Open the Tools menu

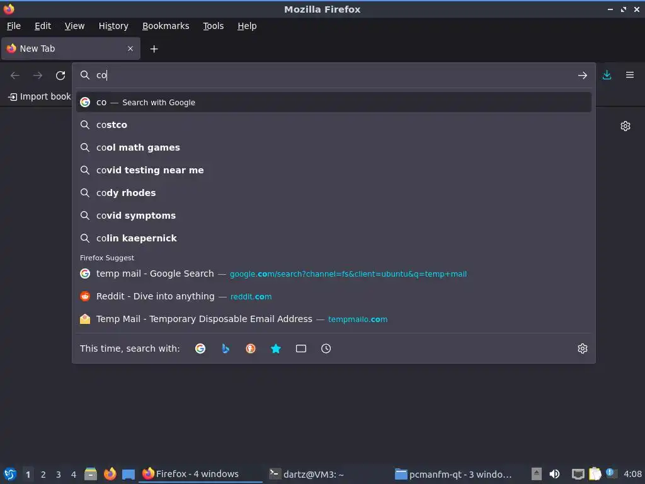tap(213, 26)
